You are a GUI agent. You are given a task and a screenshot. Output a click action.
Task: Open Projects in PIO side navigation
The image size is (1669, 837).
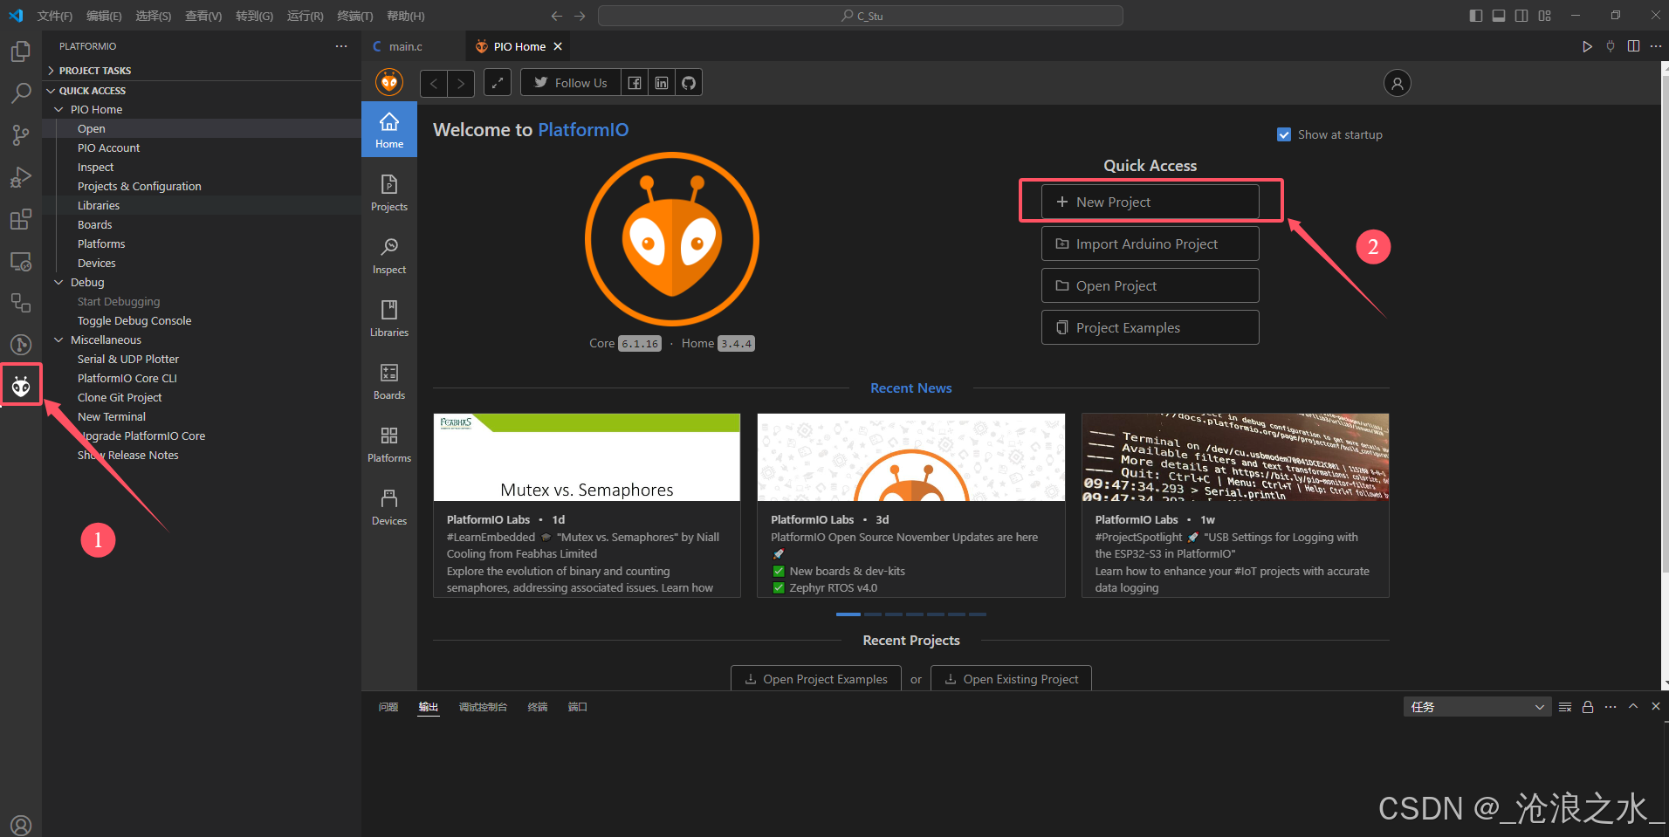pyautogui.click(x=389, y=193)
